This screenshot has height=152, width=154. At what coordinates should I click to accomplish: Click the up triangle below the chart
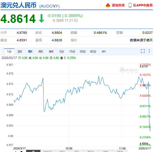tap(16, 151)
